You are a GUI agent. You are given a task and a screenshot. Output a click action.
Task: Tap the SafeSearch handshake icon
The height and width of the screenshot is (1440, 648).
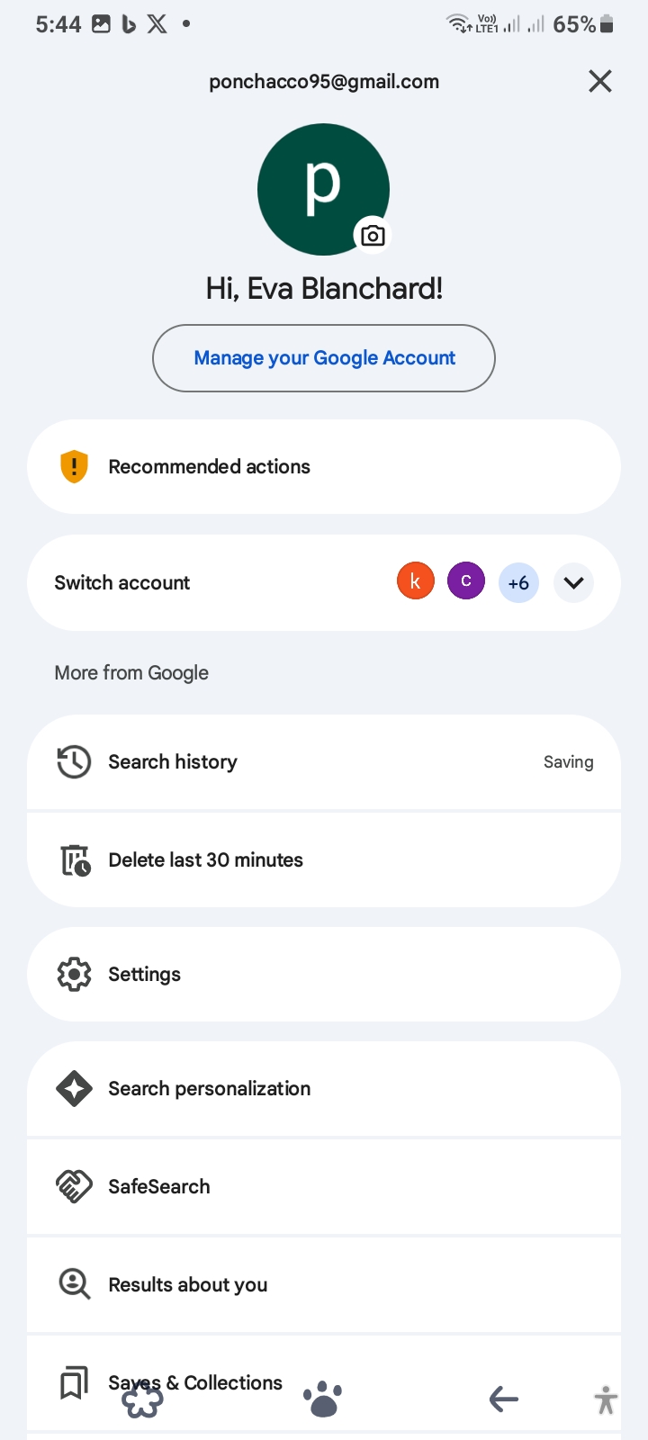(x=74, y=1186)
